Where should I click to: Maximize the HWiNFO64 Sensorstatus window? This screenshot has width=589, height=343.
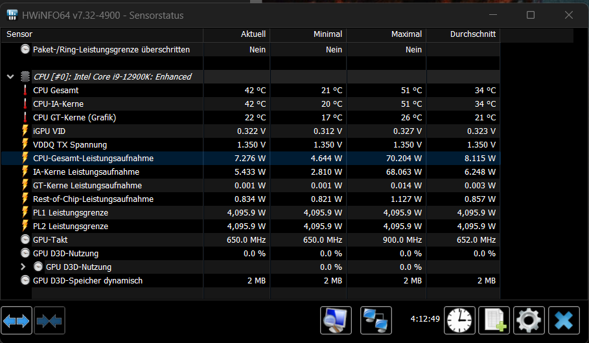point(531,15)
